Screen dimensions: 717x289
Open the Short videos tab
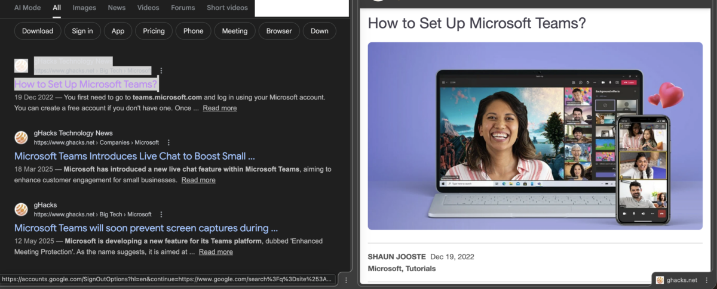coord(227,8)
